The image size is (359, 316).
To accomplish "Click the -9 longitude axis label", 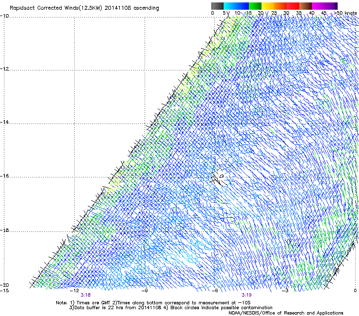I will tap(145, 291).
